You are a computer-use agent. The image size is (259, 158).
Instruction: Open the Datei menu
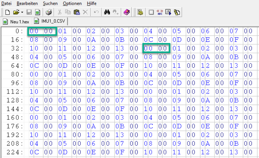6,4
